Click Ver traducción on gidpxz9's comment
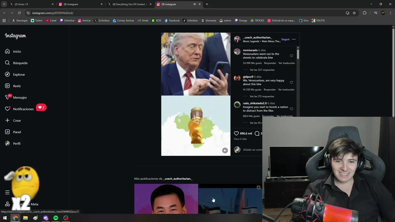The width and height of the screenshot is (395, 222). coord(286,90)
